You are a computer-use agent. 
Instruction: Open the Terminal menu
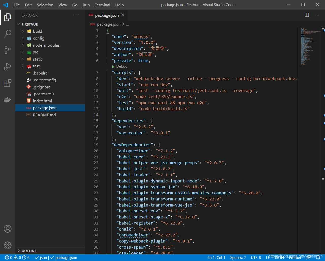[102, 5]
